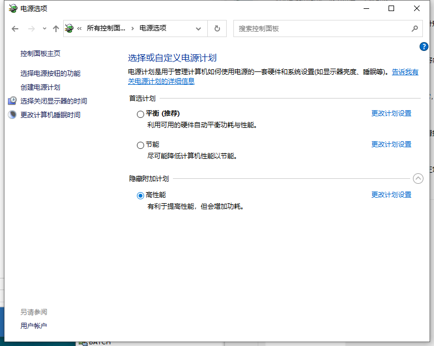The image size is (434, 346).
Task: Select the 高性能 power plan radio button
Action: click(140, 195)
